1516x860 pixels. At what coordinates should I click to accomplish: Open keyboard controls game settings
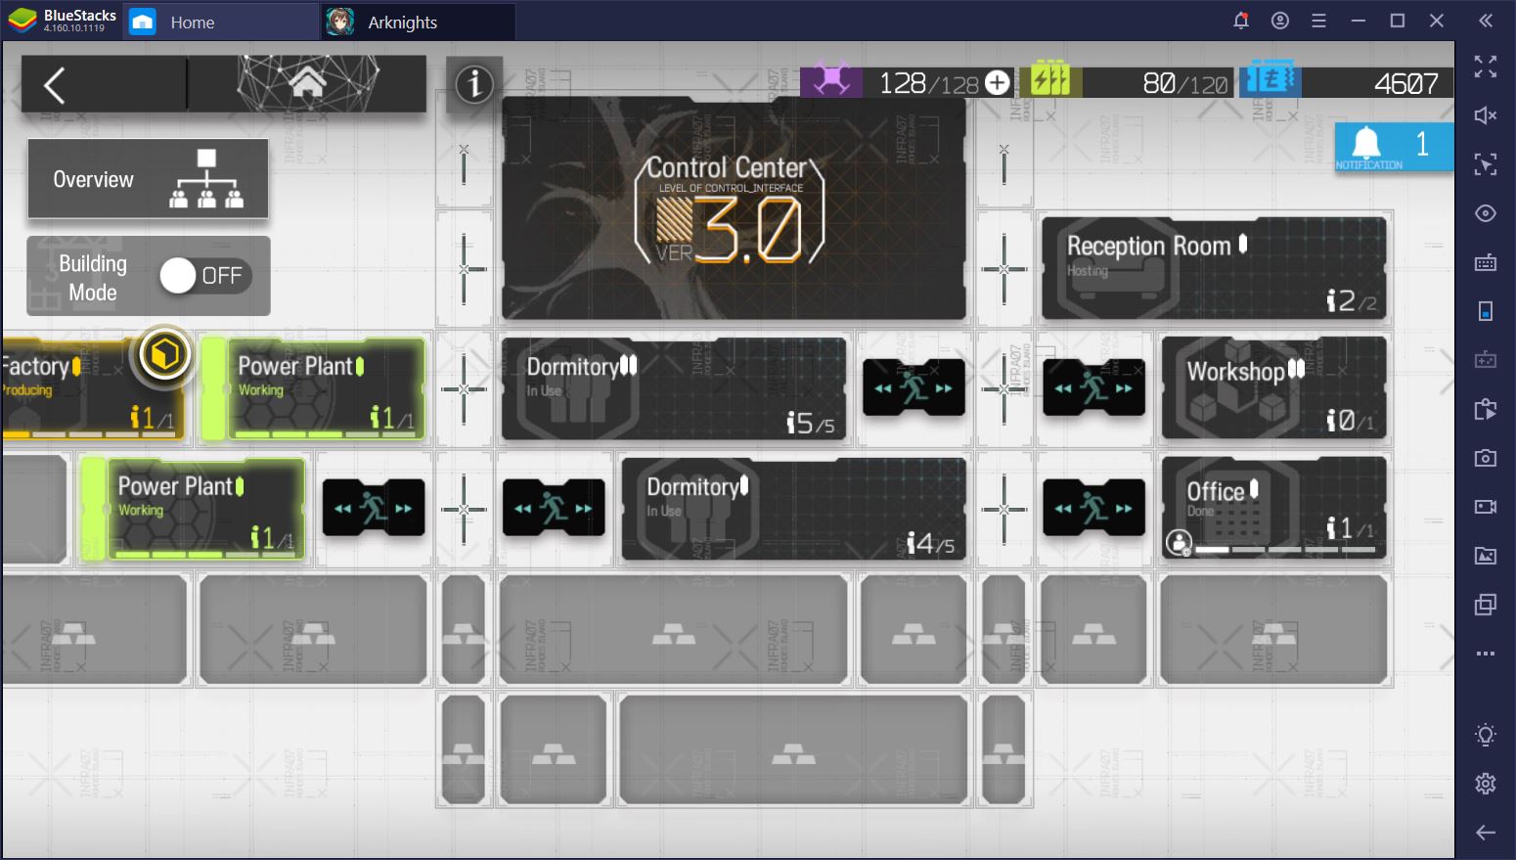point(1486,262)
